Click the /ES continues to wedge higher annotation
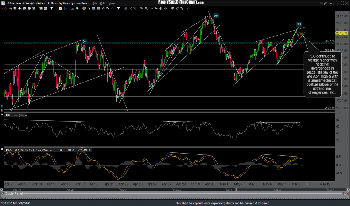350x206 pixels. pos(323,74)
